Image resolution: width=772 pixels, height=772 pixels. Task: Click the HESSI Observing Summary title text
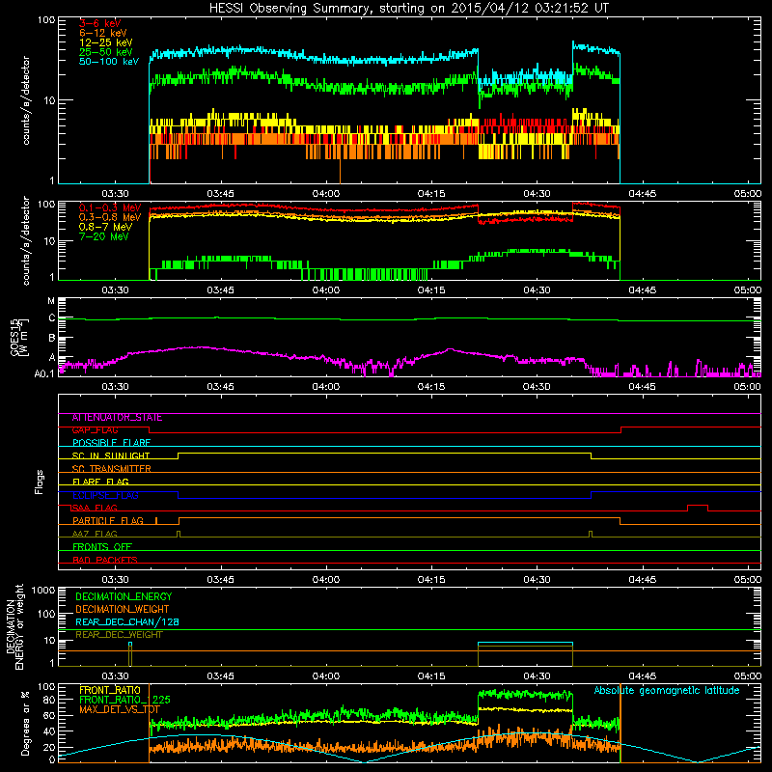click(x=409, y=9)
